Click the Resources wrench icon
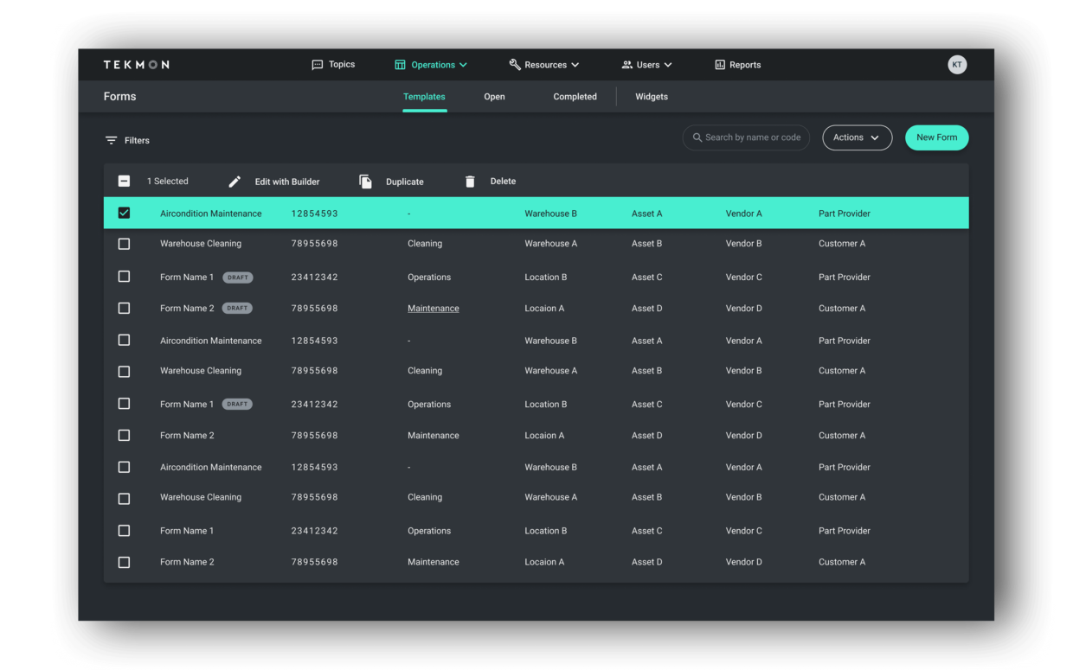Image resolution: width=1073 pixels, height=670 pixels. pyautogui.click(x=513, y=64)
